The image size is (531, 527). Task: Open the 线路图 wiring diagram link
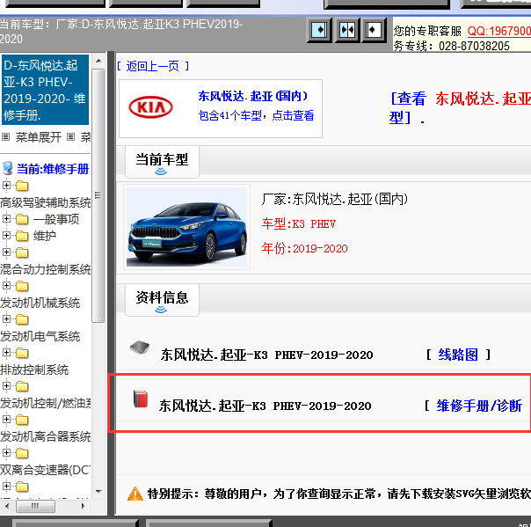(458, 355)
